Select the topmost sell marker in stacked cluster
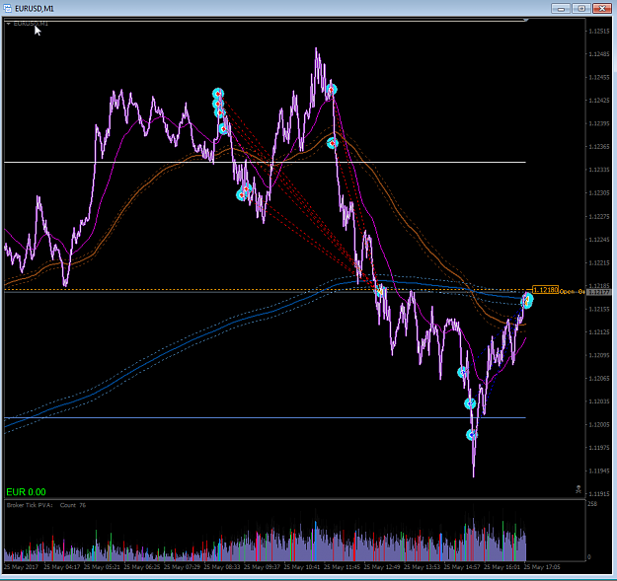Screen dimensions: 617x581 (x=218, y=94)
